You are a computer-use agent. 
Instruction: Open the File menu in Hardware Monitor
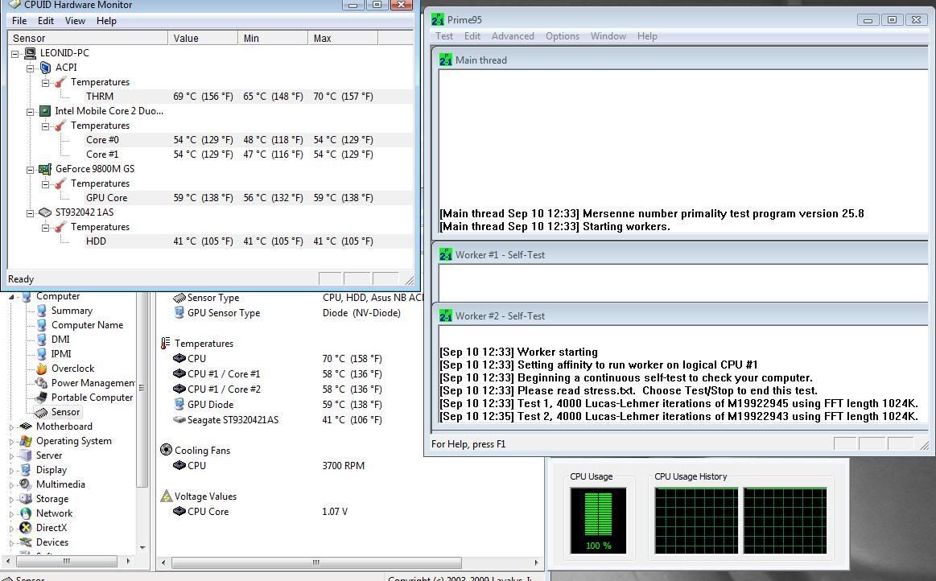point(19,21)
